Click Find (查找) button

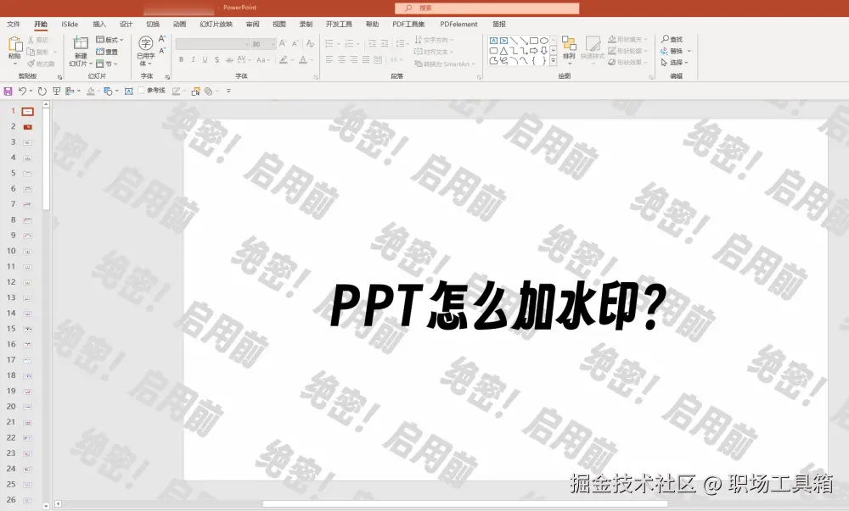click(x=672, y=40)
